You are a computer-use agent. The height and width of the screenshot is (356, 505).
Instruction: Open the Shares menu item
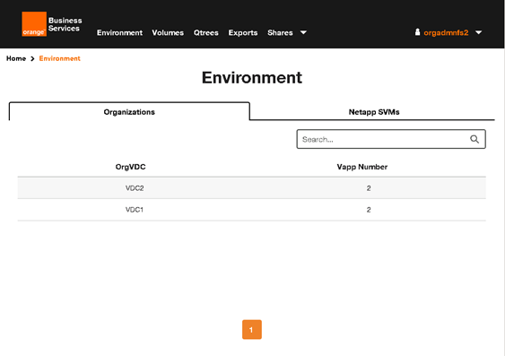tap(280, 33)
